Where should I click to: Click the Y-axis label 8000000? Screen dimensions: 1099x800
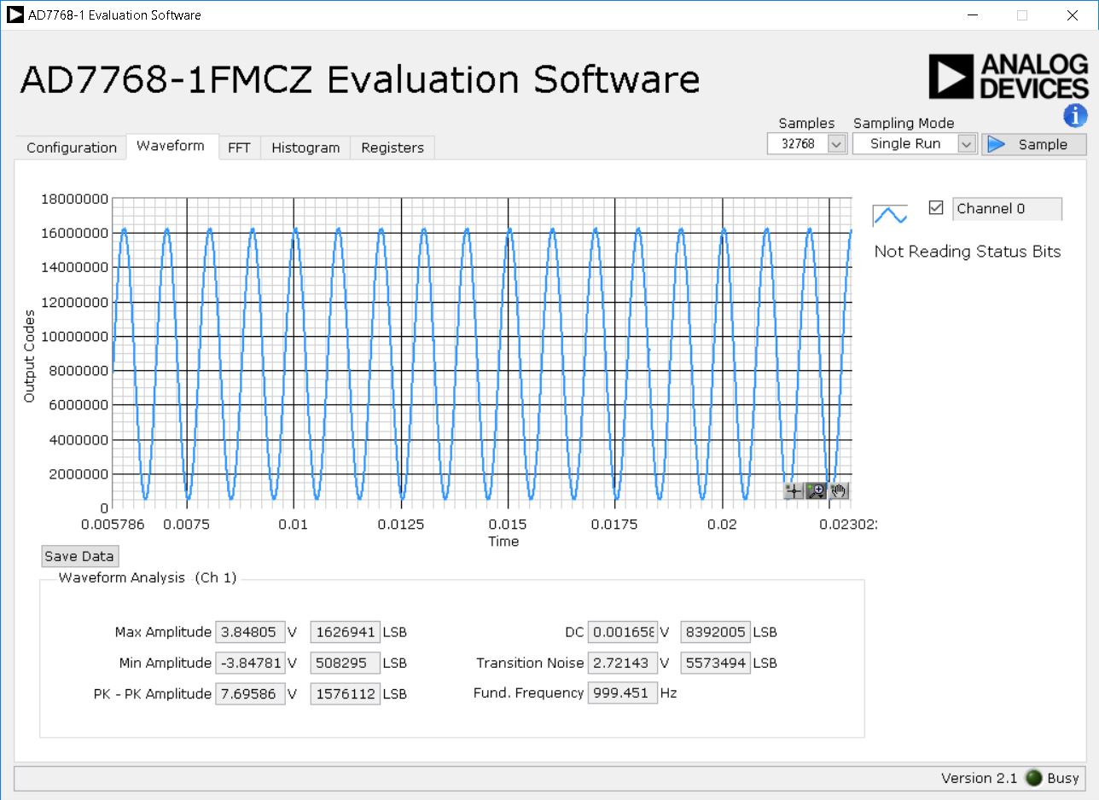pos(78,371)
